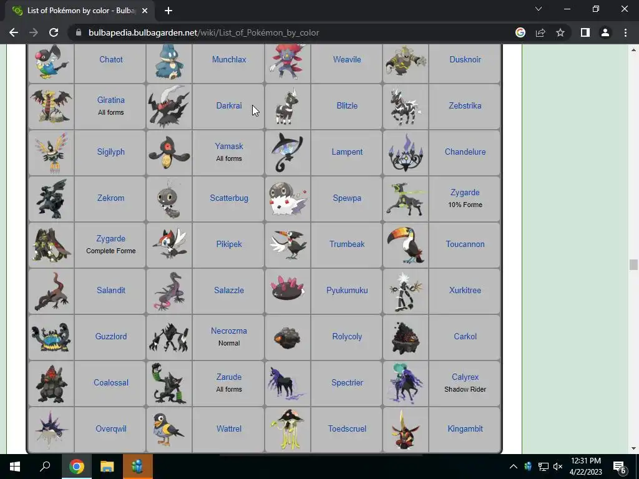
Task: Open the Chatot link
Action: coord(111,59)
